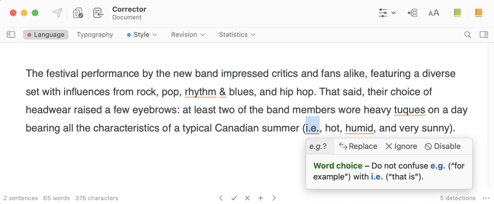Click the underlined word tuques
The height and width of the screenshot is (204, 494).
(410, 110)
